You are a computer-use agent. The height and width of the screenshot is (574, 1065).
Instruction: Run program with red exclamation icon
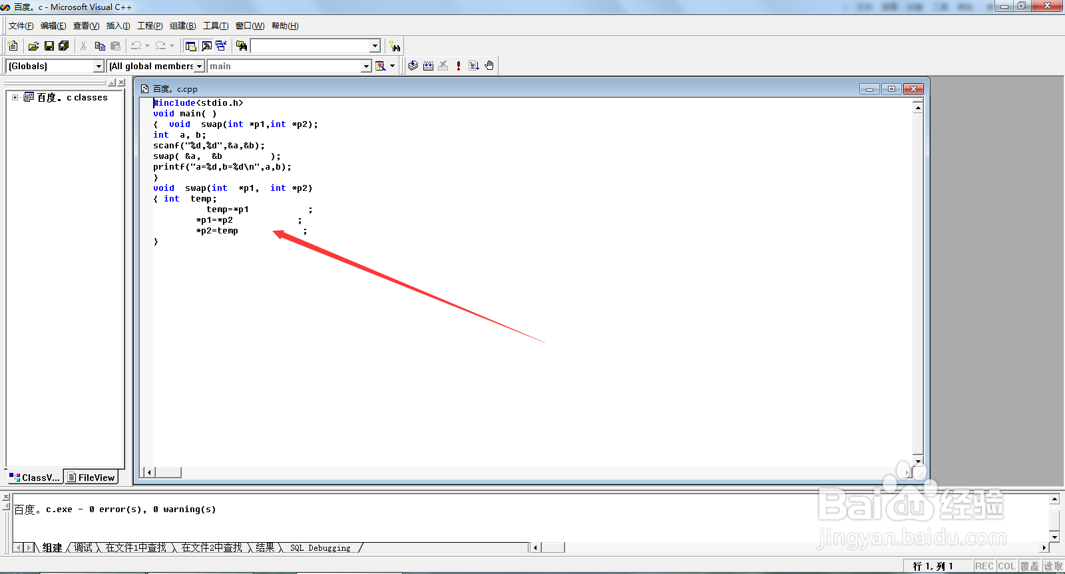tap(459, 65)
